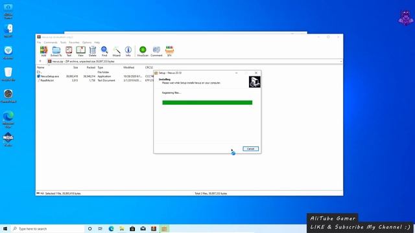The width and height of the screenshot is (415, 233).
Task: Select the parent folder '..' row
Action: (95, 72)
